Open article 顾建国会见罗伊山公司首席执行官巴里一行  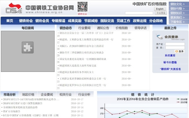point(83,85)
